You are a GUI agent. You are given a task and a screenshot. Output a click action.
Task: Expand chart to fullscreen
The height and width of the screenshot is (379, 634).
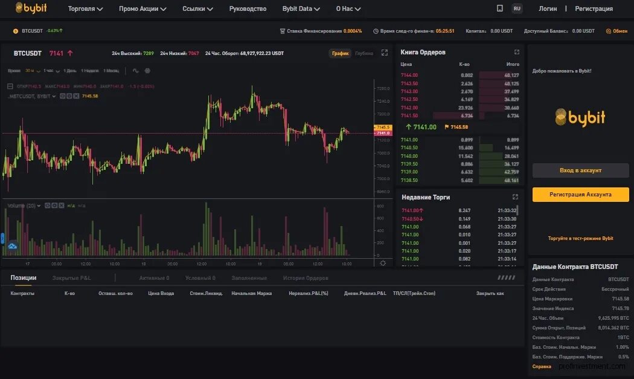(x=385, y=53)
